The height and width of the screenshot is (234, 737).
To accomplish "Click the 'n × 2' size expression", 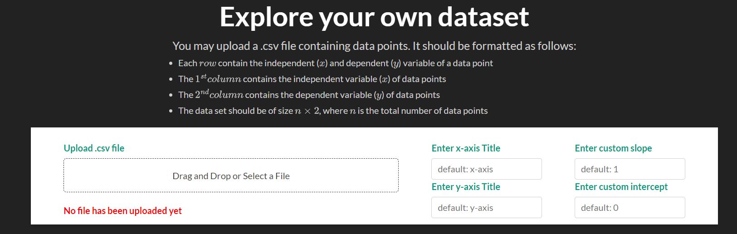I will [x=307, y=111].
